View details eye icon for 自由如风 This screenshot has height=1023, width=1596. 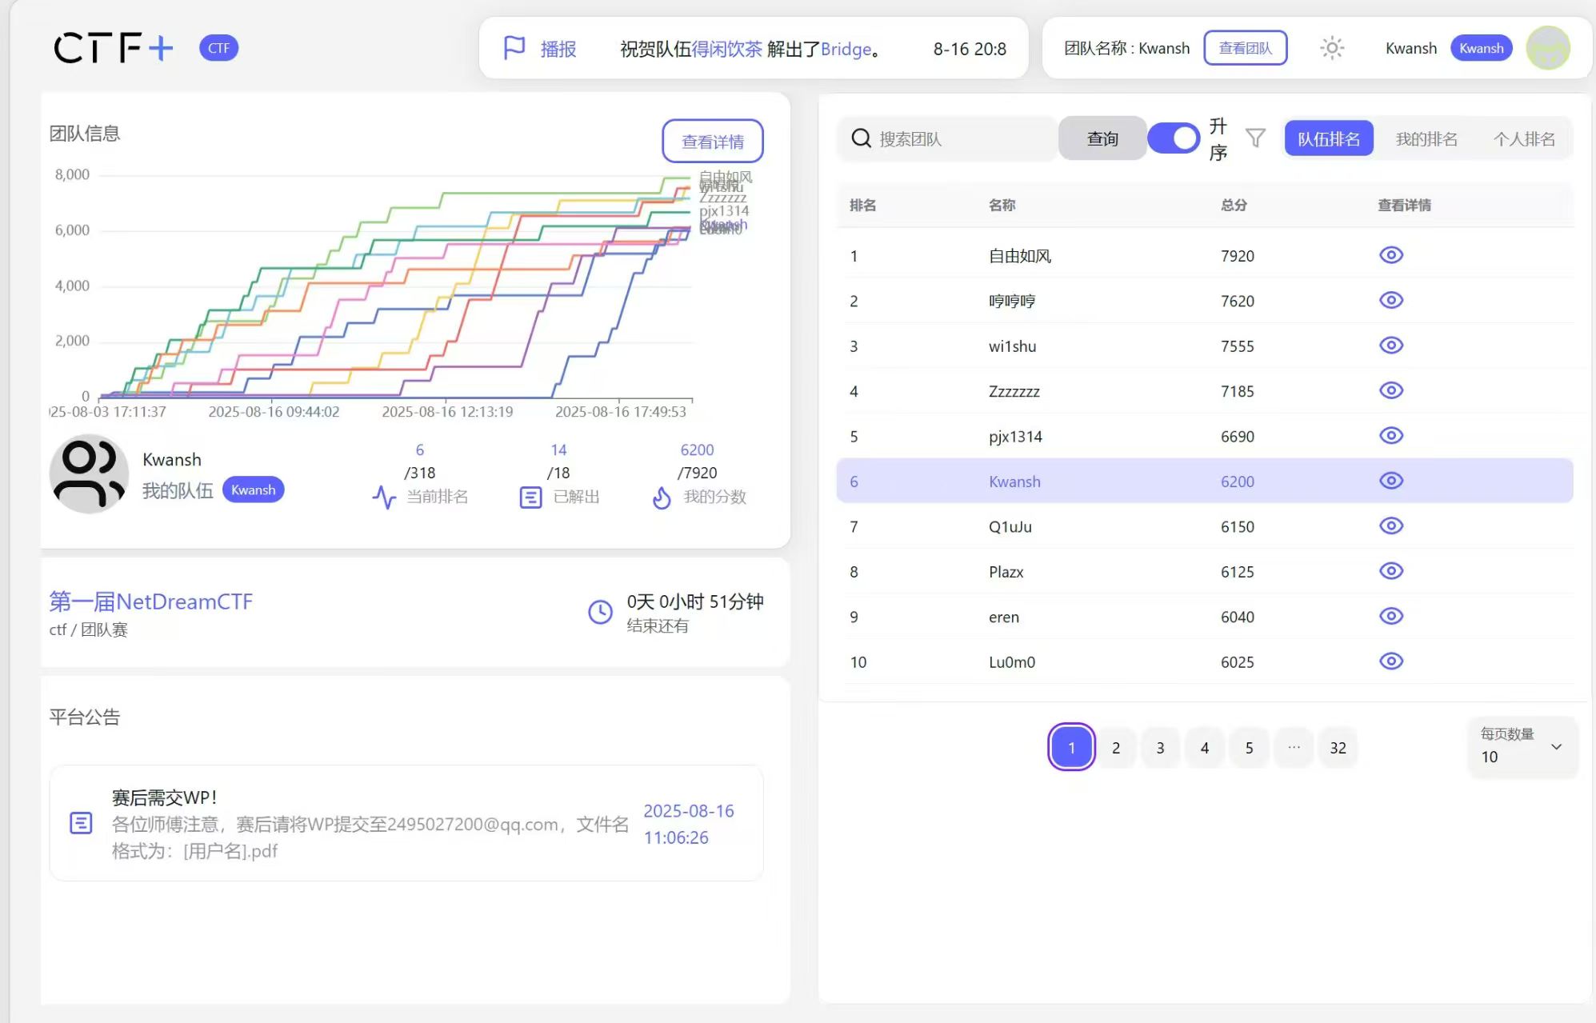(x=1391, y=255)
